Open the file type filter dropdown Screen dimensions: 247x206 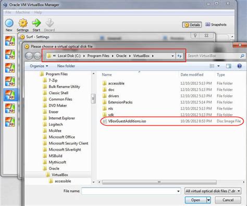[x=213, y=191]
